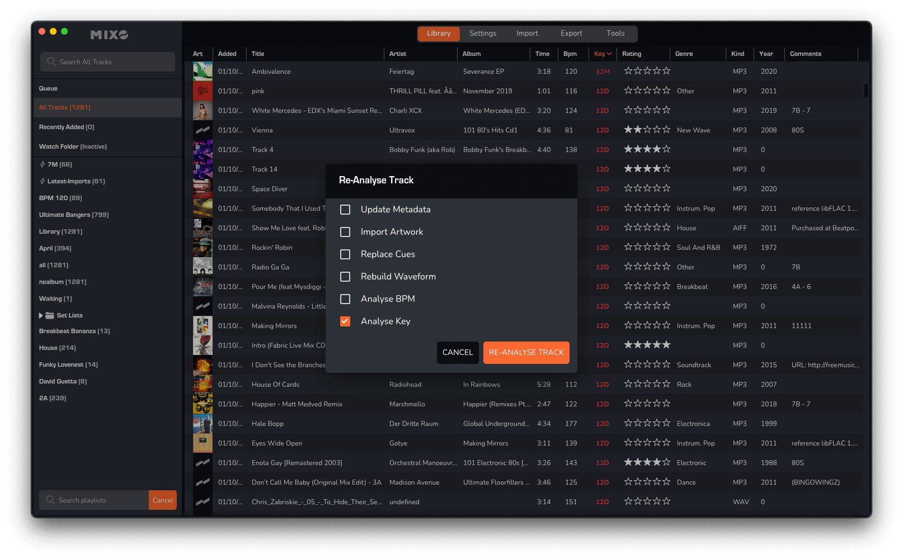This screenshot has height=559, width=903.
Task: Click the search magnifier in Search All Tracks
Action: click(x=51, y=62)
